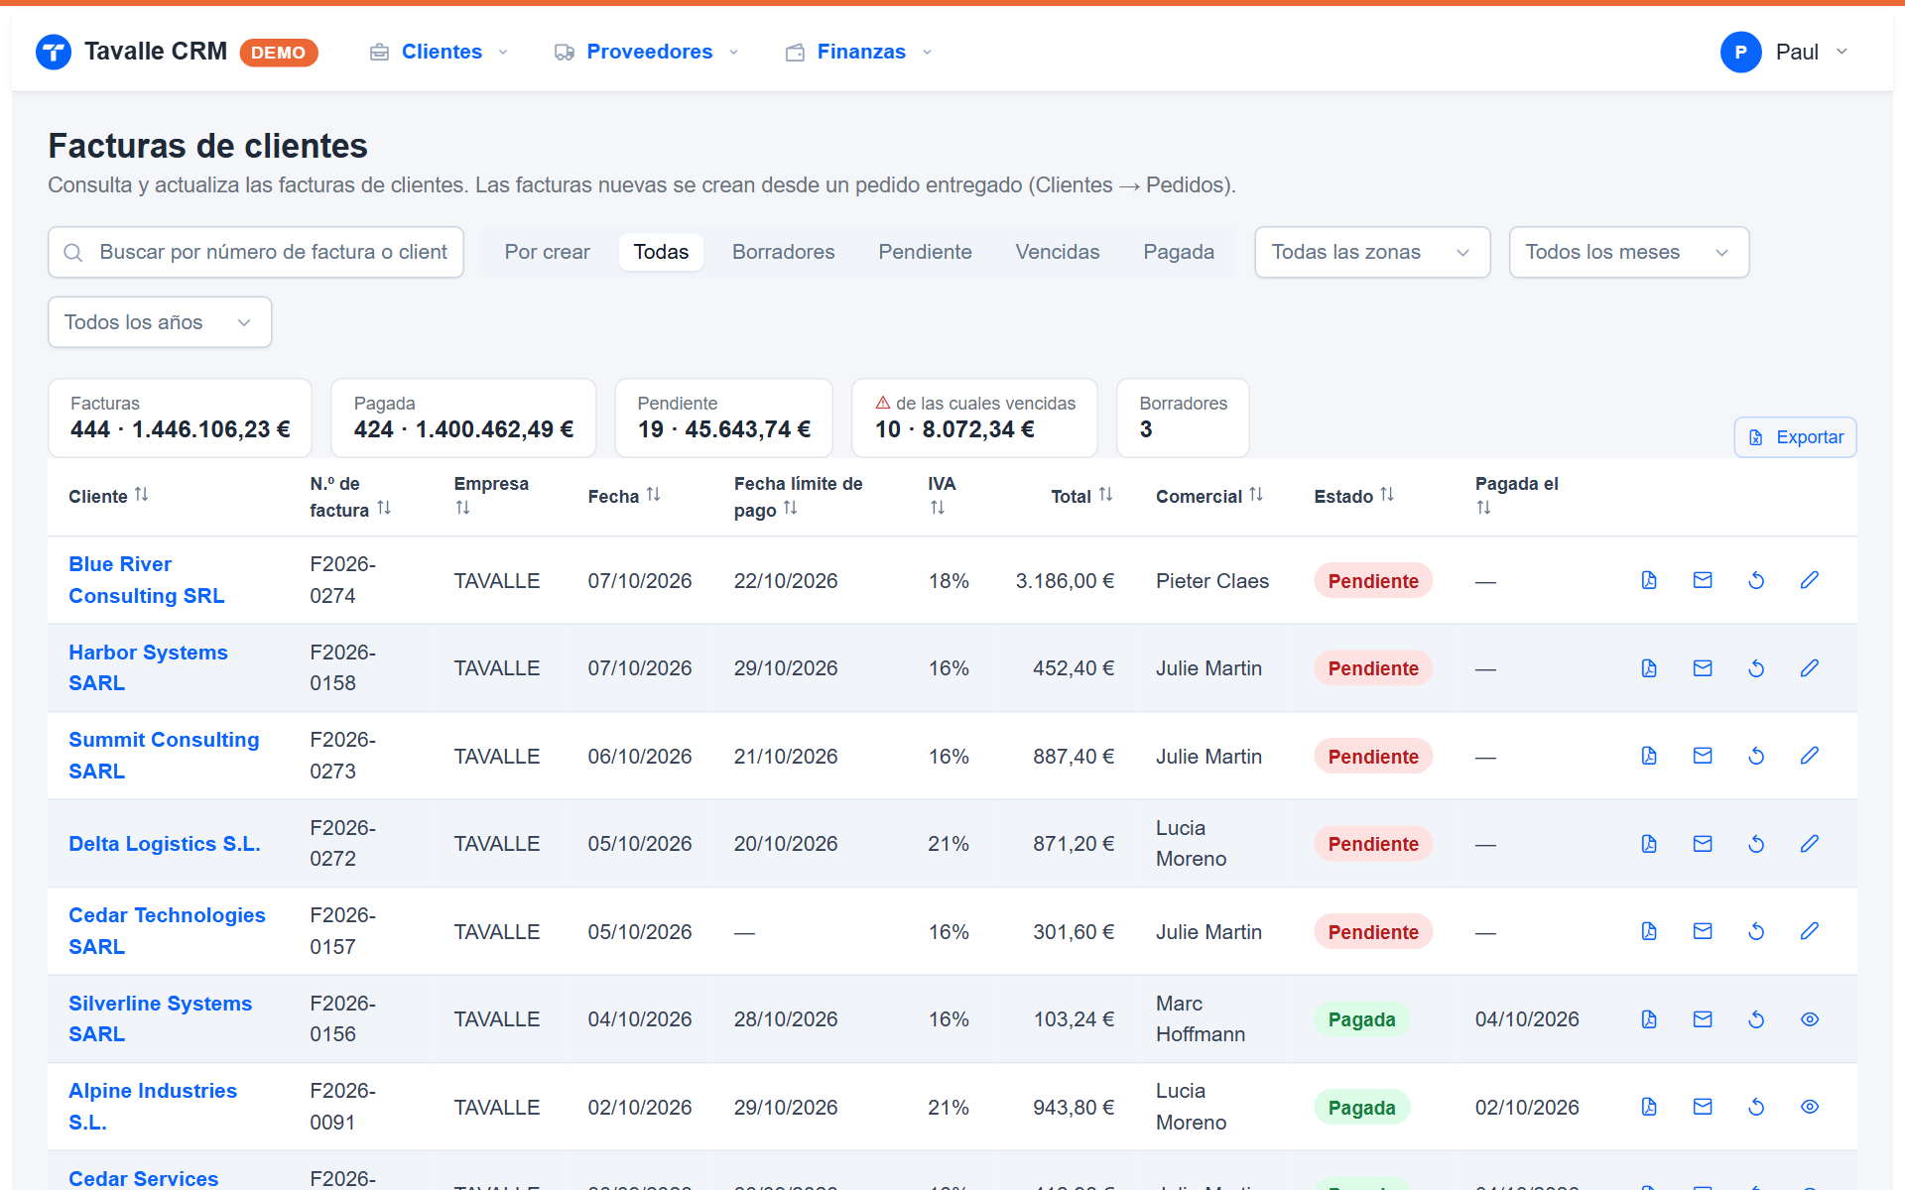This screenshot has width=1905, height=1190.
Task: Switch to the Por crear tab
Action: [547, 252]
